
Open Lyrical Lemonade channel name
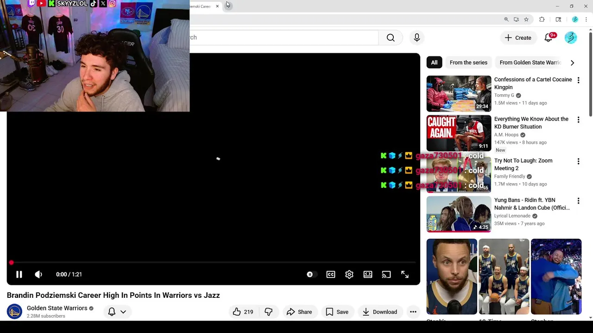coord(512,216)
